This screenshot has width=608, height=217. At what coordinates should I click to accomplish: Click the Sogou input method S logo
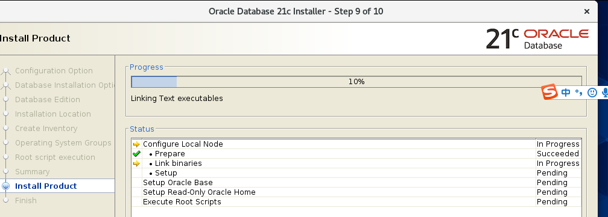pos(549,92)
